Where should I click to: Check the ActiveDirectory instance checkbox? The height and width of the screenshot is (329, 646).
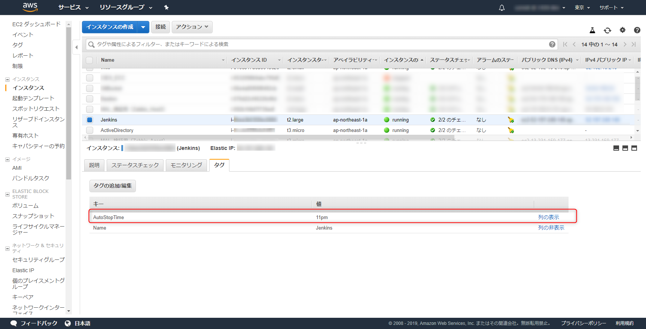[89, 130]
